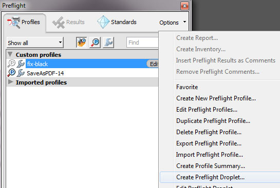Select the single checks magnifier icon
Image resolution: width=280 pixels, height=188 pixels.
pyautogui.click(x=95, y=43)
